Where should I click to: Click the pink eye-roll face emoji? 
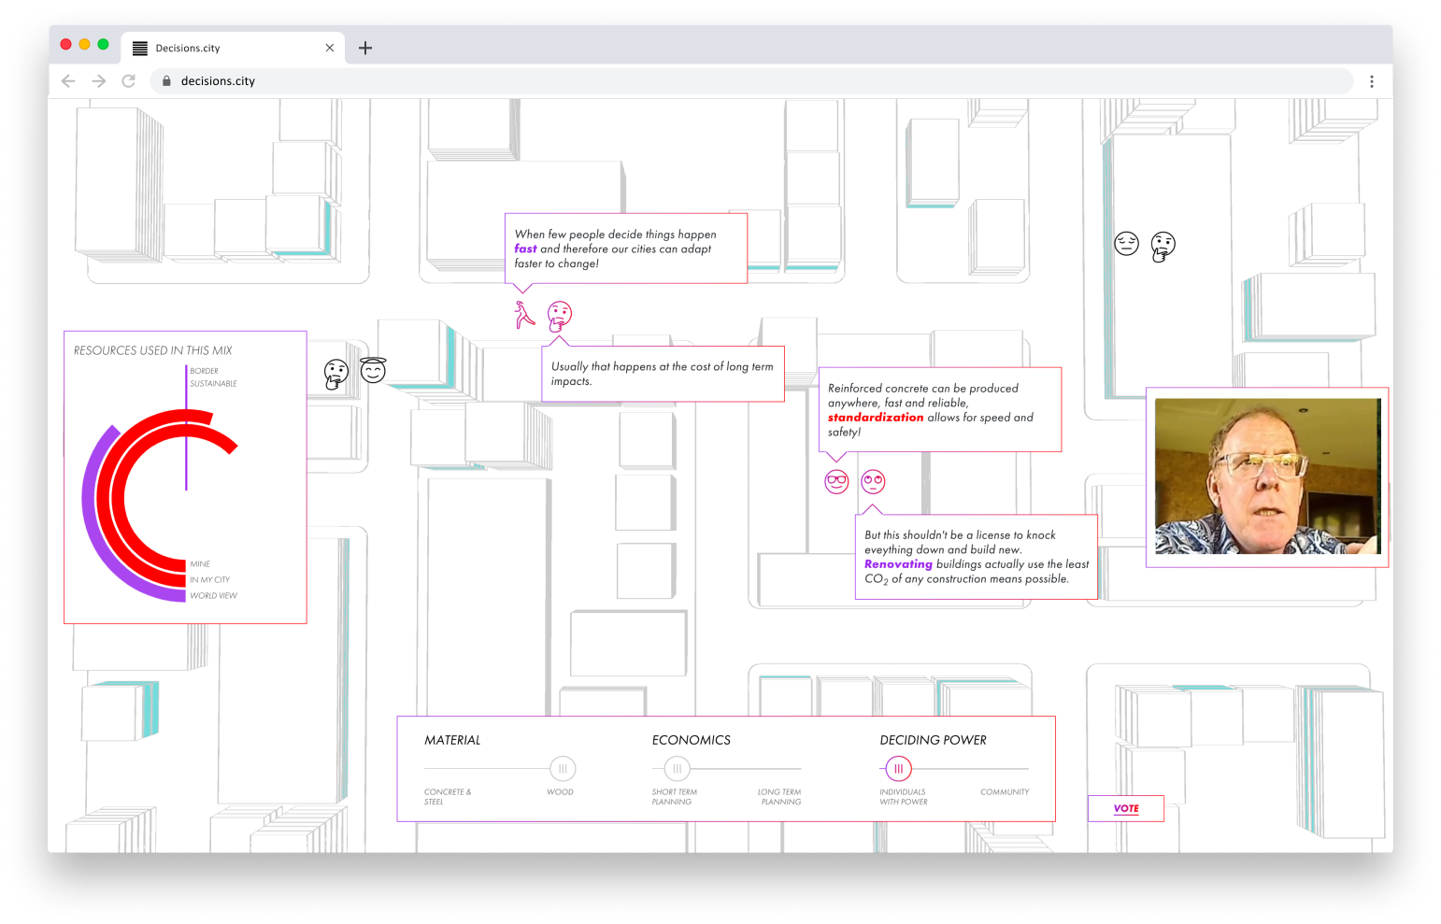click(x=873, y=482)
